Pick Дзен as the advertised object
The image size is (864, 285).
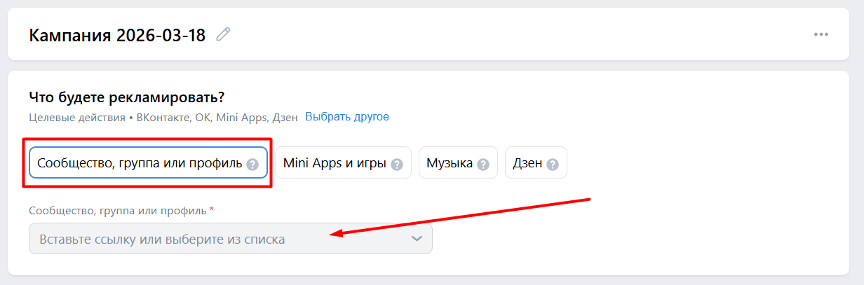527,163
